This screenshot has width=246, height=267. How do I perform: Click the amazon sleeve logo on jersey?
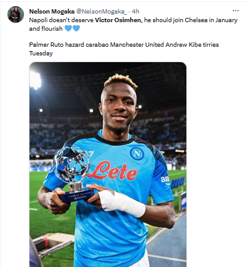tap(165, 180)
